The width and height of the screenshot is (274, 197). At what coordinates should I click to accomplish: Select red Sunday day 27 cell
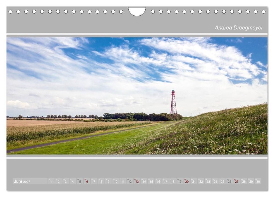[237, 181]
